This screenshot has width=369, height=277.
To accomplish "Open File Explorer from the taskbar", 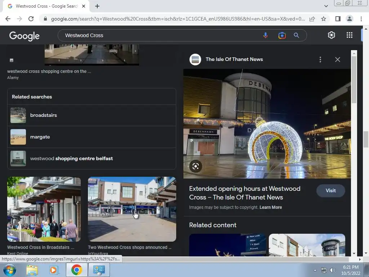I will pos(32,270).
